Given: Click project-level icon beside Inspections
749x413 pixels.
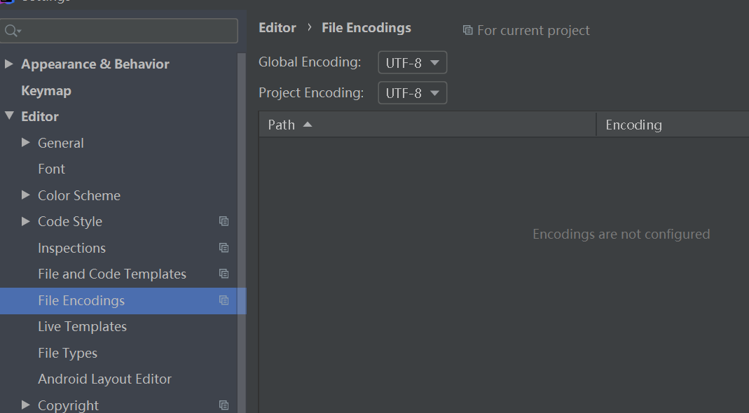Looking at the screenshot, I should [x=224, y=248].
